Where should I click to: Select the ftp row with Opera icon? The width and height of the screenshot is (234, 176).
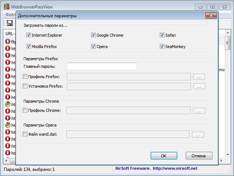(x=10, y=41)
